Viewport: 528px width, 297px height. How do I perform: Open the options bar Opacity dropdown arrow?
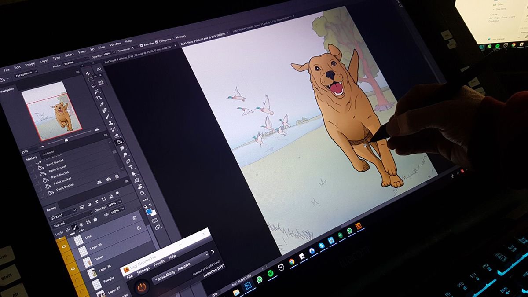click(x=114, y=52)
